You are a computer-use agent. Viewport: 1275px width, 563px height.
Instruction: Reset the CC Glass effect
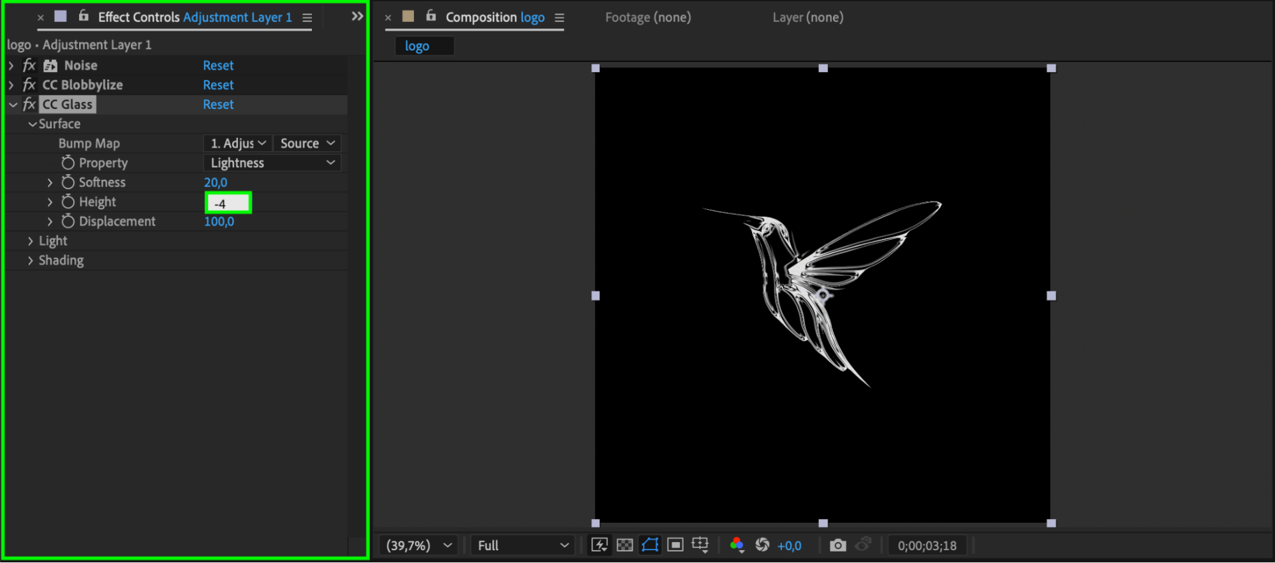pyautogui.click(x=218, y=105)
